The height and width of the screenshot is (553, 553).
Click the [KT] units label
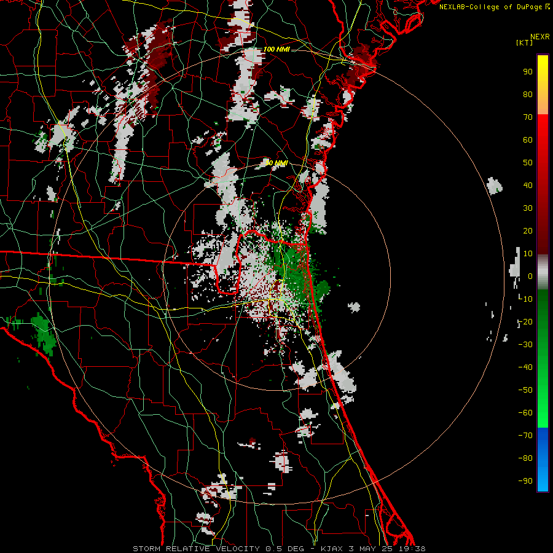point(525,42)
